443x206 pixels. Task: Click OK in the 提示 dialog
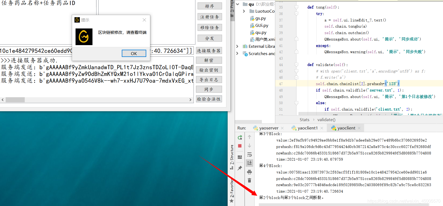point(134,53)
